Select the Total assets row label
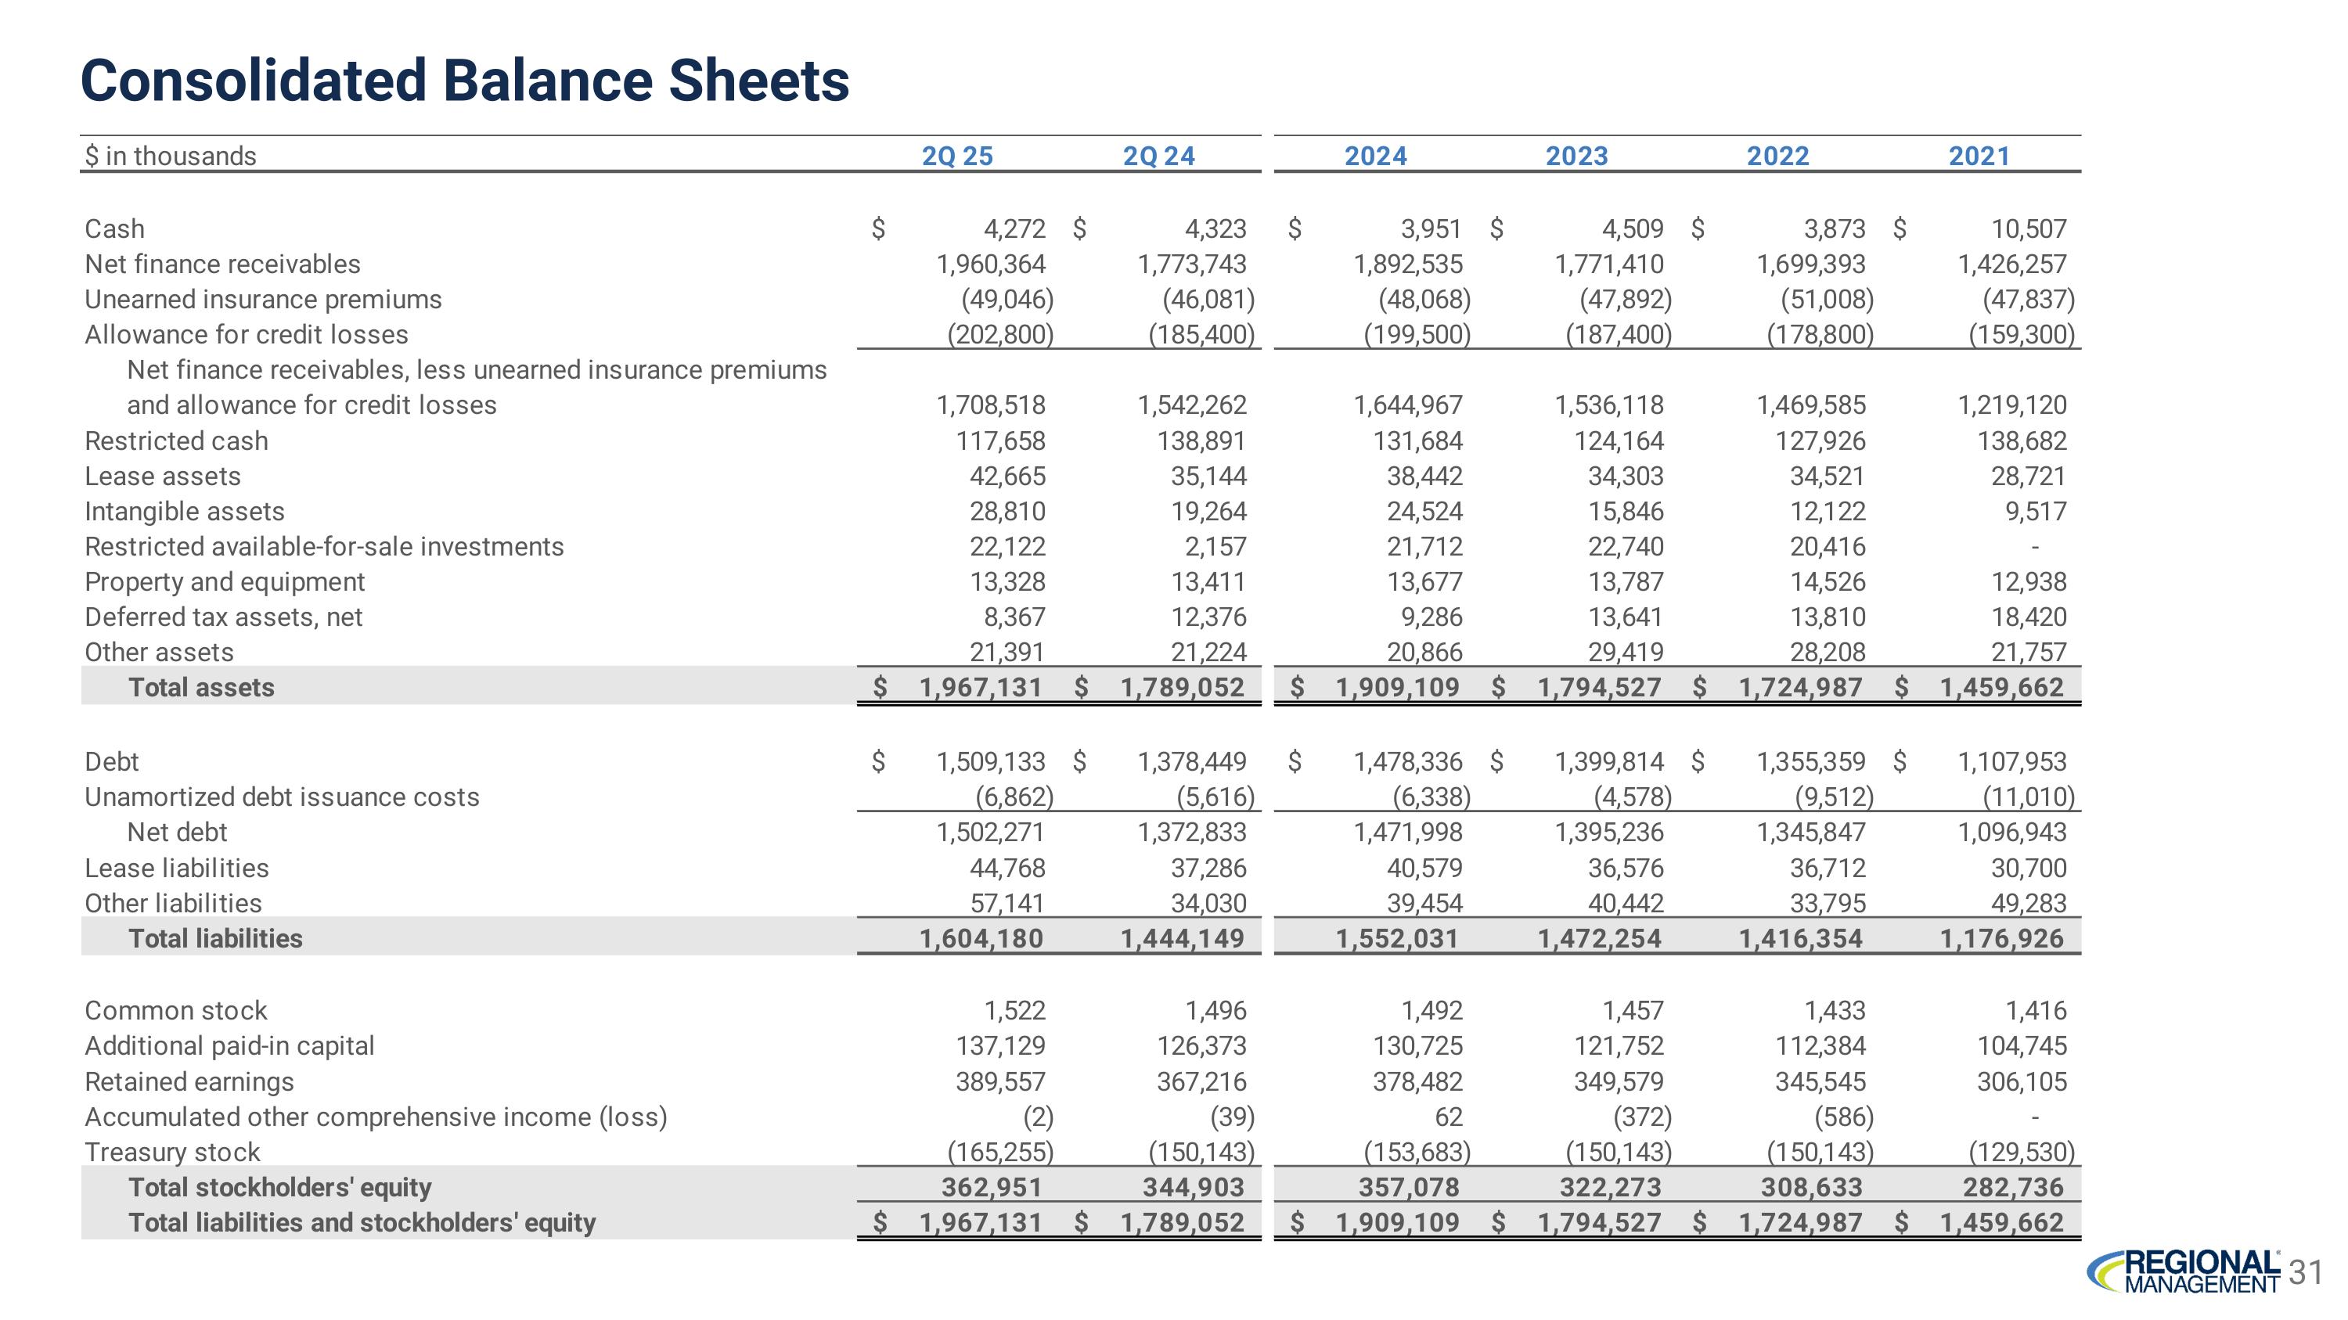Image resolution: width=2348 pixels, height=1320 pixels. (201, 687)
